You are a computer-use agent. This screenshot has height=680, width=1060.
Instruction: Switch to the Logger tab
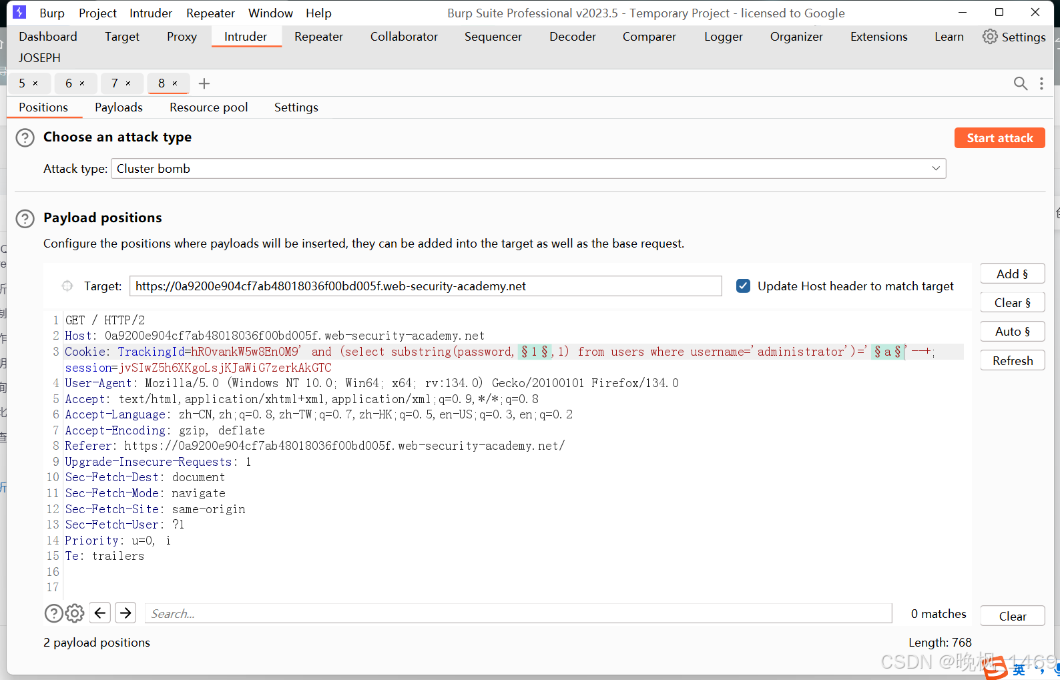click(x=724, y=37)
